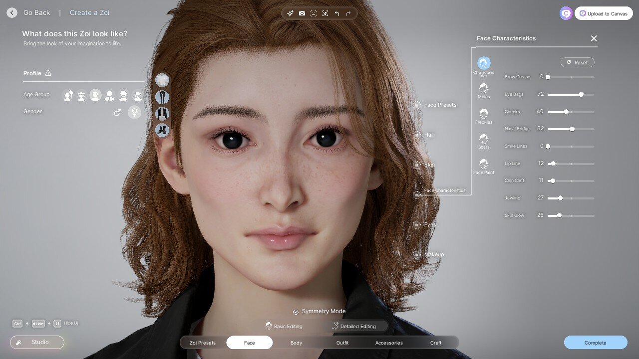Click the Profile warning triangle icon
The image size is (639, 359).
click(x=48, y=73)
